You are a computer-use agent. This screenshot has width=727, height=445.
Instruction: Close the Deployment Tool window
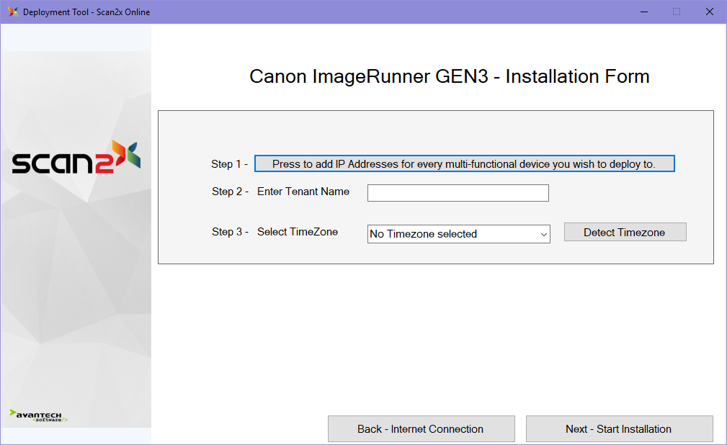pyautogui.click(x=709, y=12)
